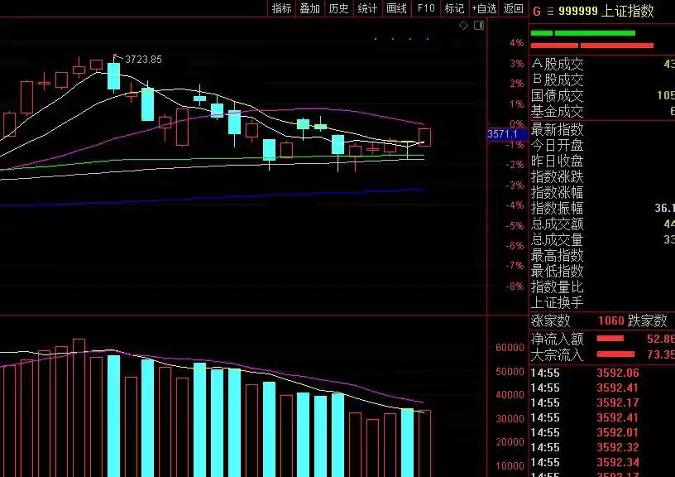This screenshot has width=675, height=477.
Task: Click the 标记 mark button
Action: (454, 8)
